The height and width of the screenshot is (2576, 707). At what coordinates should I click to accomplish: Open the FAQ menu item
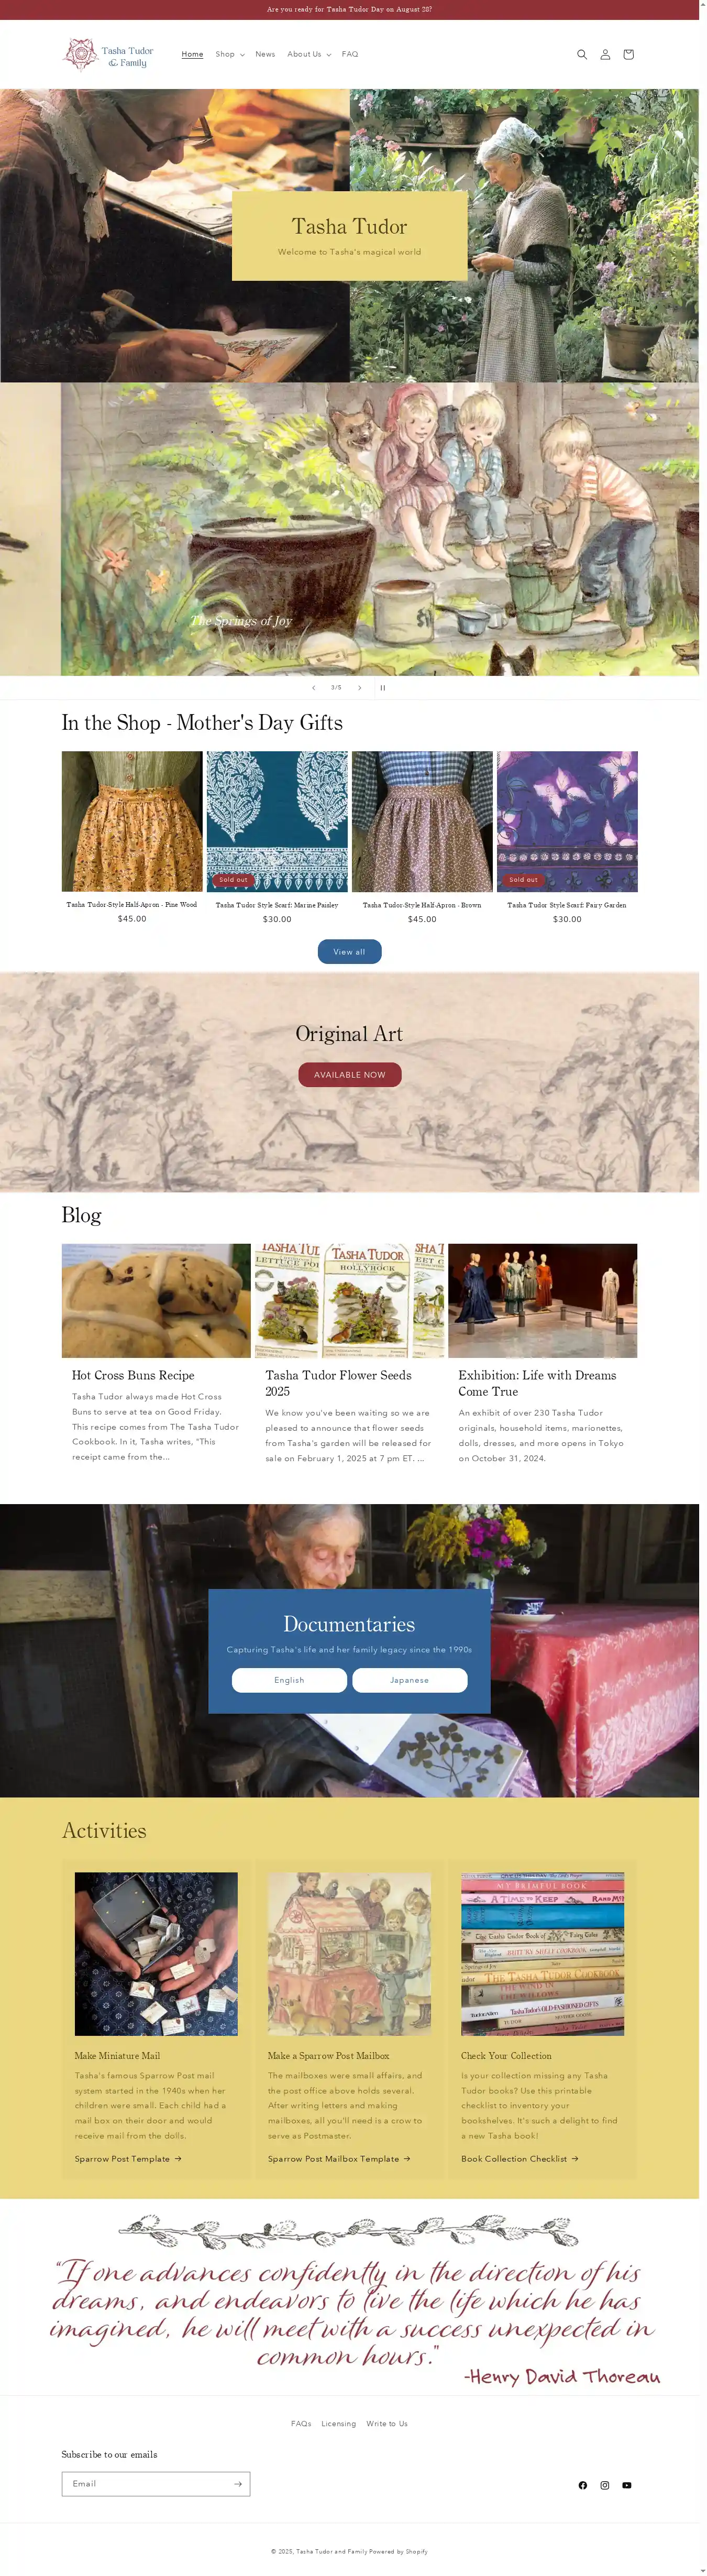350,54
